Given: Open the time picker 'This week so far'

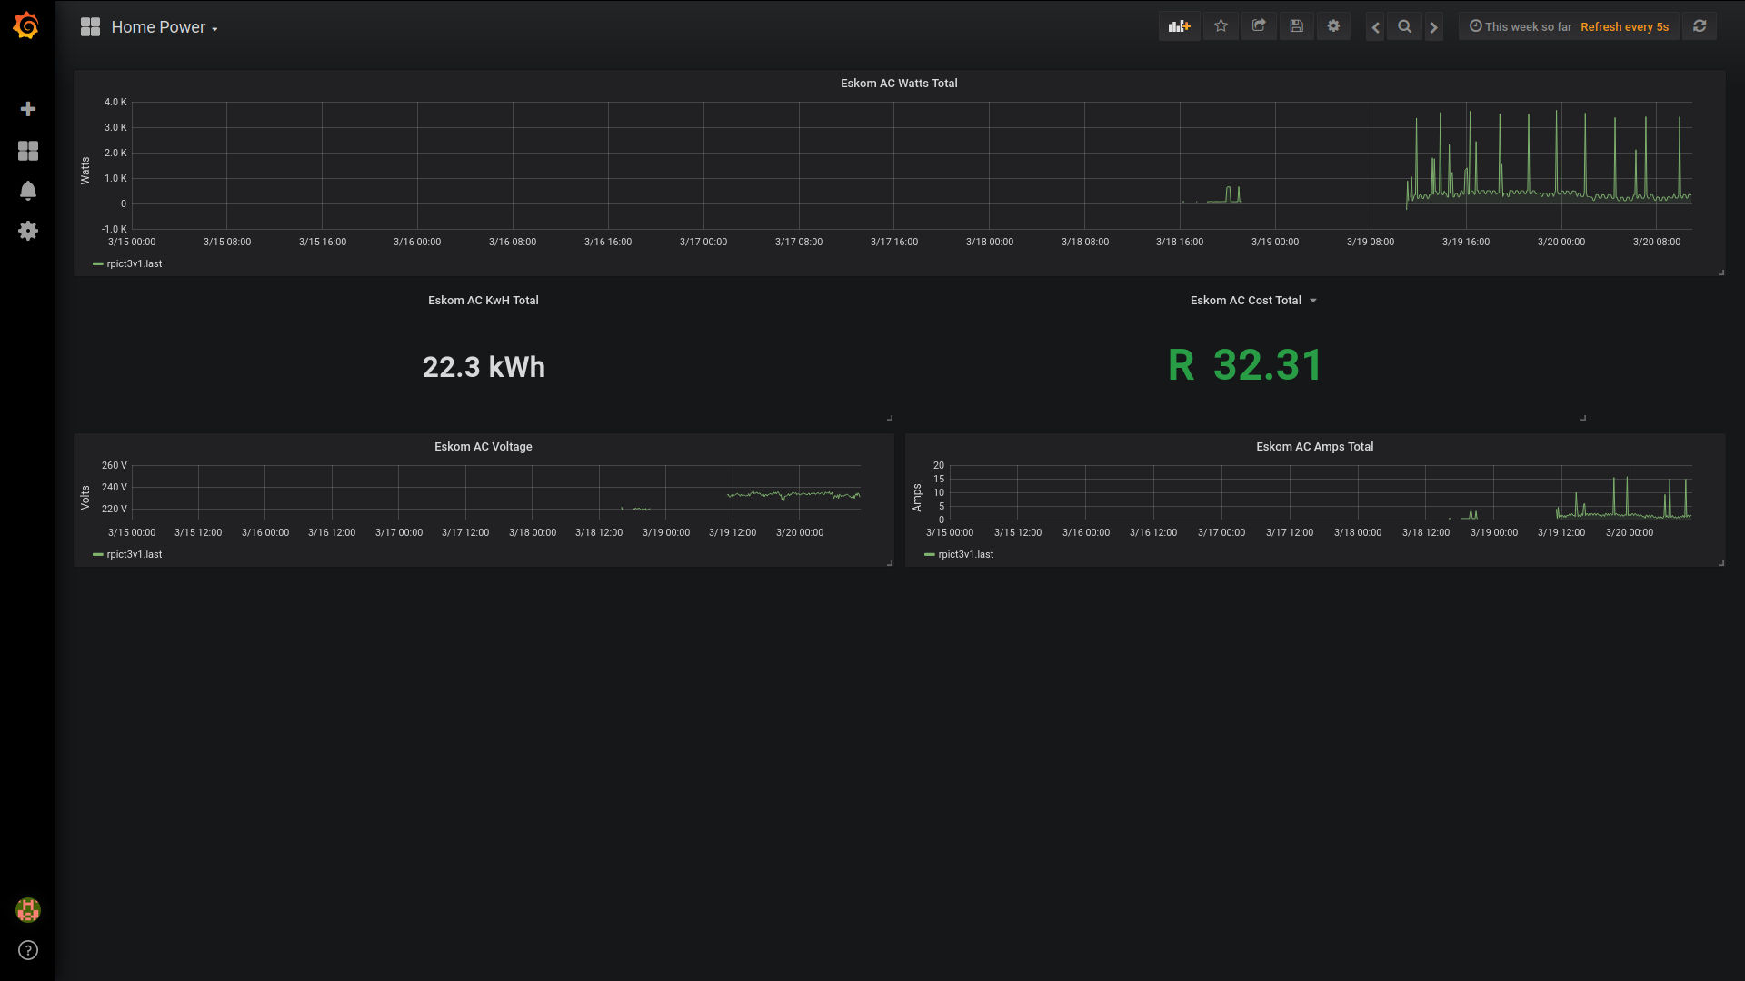Looking at the screenshot, I should click(x=1521, y=26).
